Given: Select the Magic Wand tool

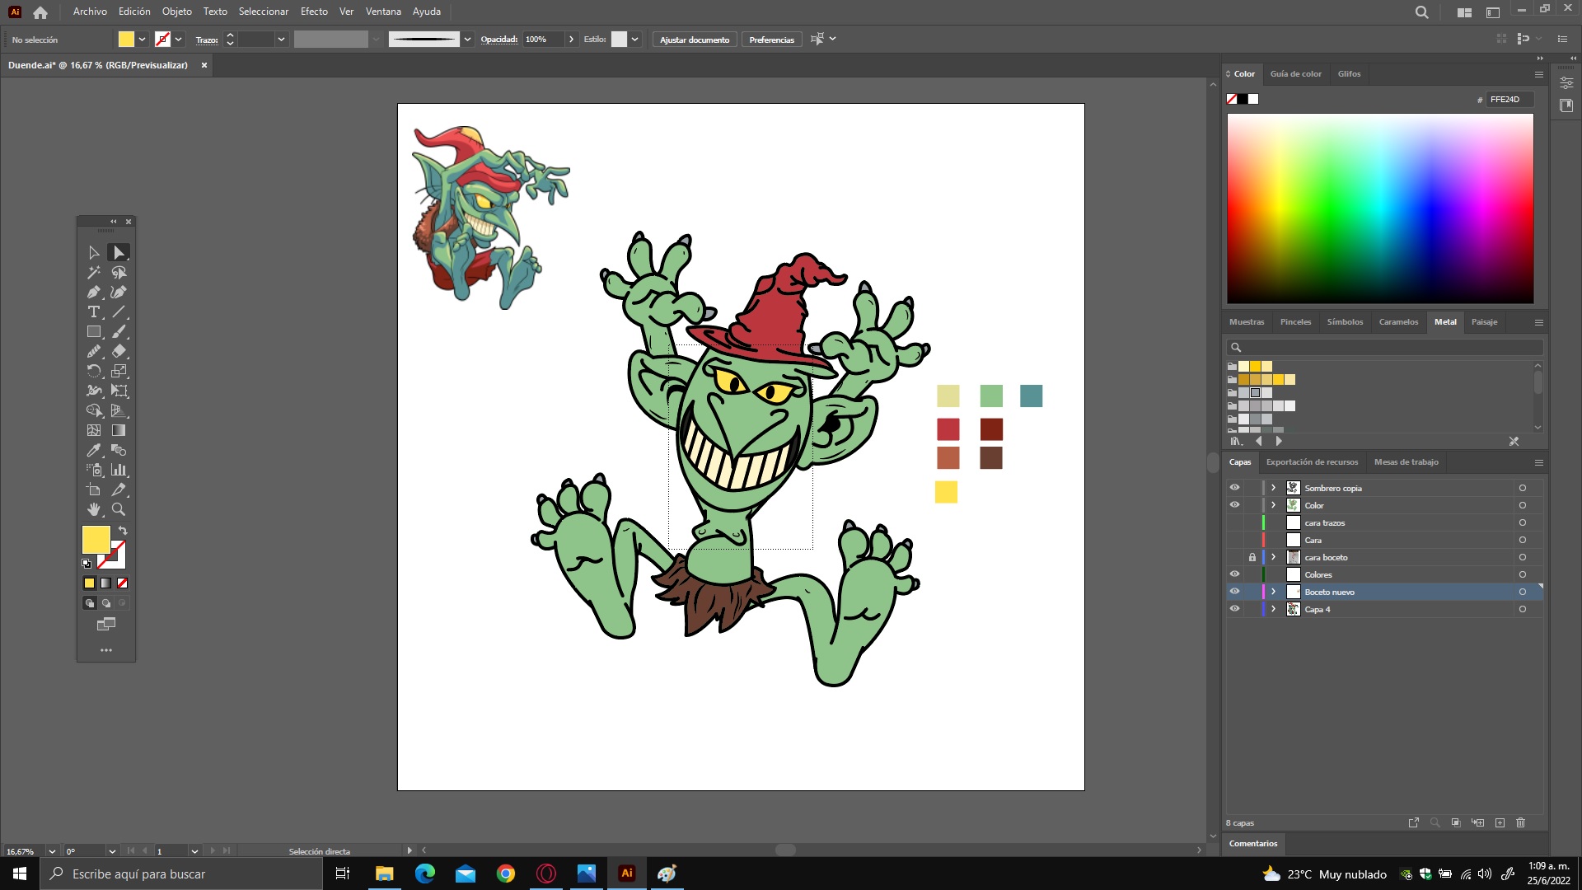Looking at the screenshot, I should [94, 272].
